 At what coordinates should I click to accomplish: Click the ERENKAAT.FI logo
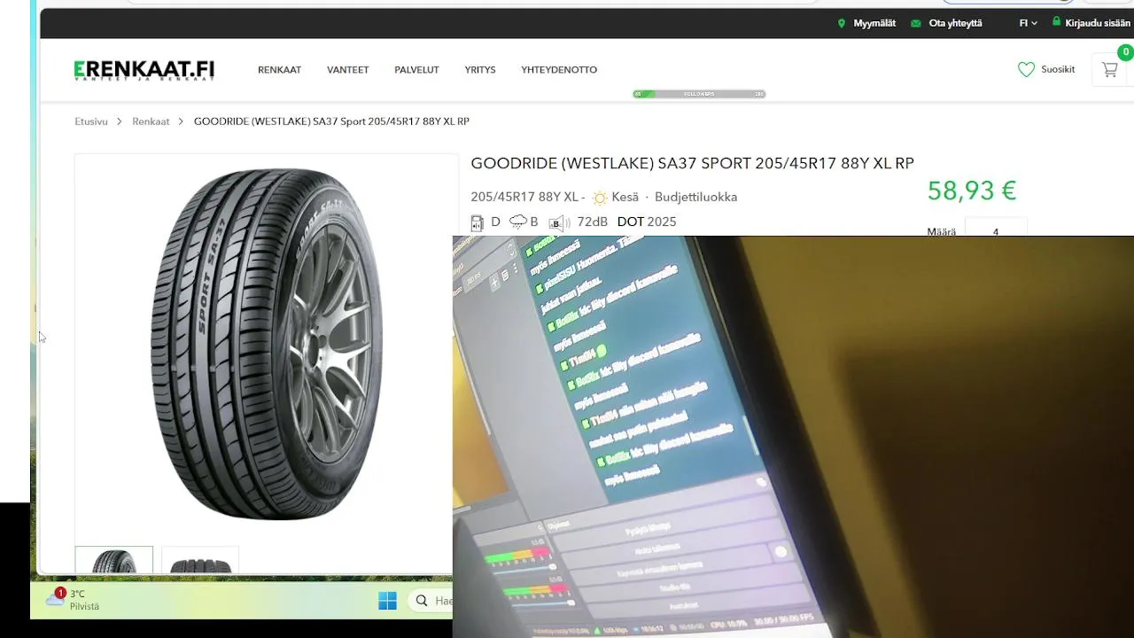pyautogui.click(x=144, y=70)
